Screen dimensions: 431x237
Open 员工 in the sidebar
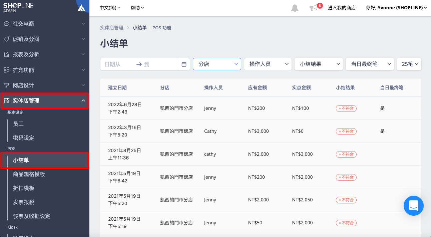coord(18,124)
